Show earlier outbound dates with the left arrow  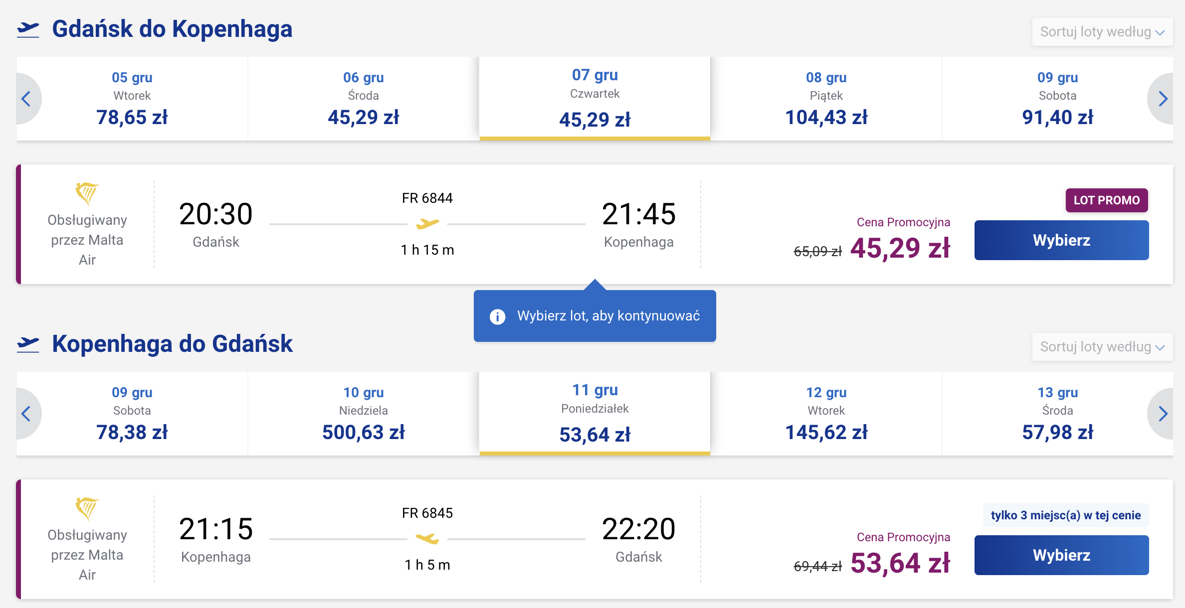pos(27,99)
